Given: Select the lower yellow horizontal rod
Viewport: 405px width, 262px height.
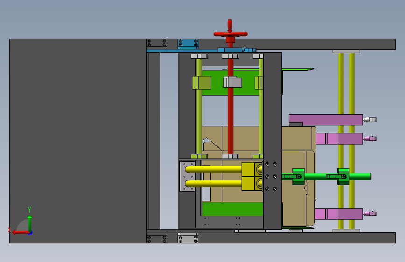Looking at the screenshot, I should pos(213,183).
